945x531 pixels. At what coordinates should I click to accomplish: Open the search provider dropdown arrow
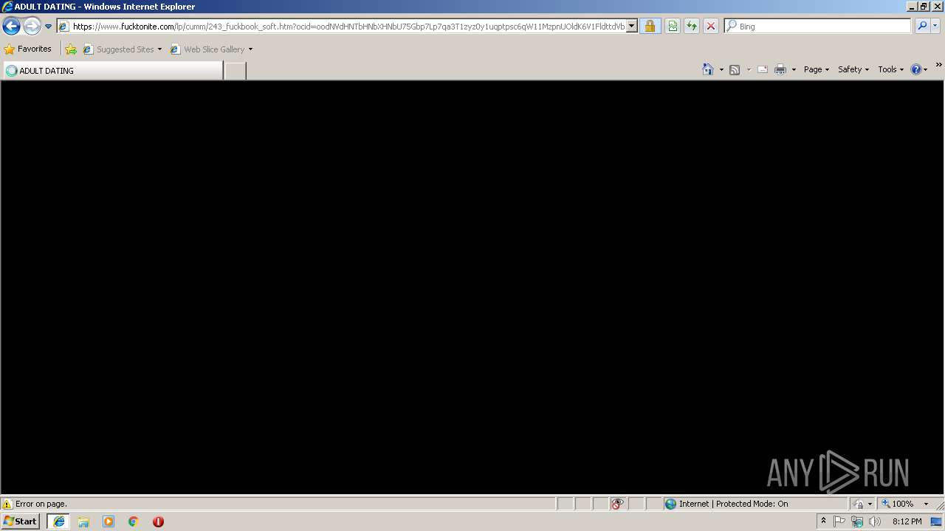coord(936,27)
